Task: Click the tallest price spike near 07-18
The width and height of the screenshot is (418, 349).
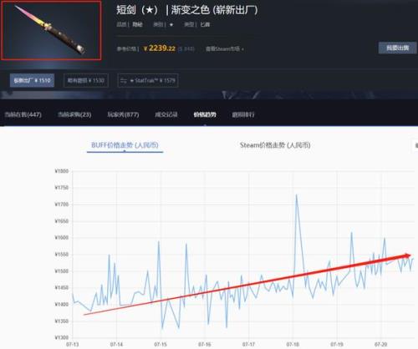Action: pos(296,195)
